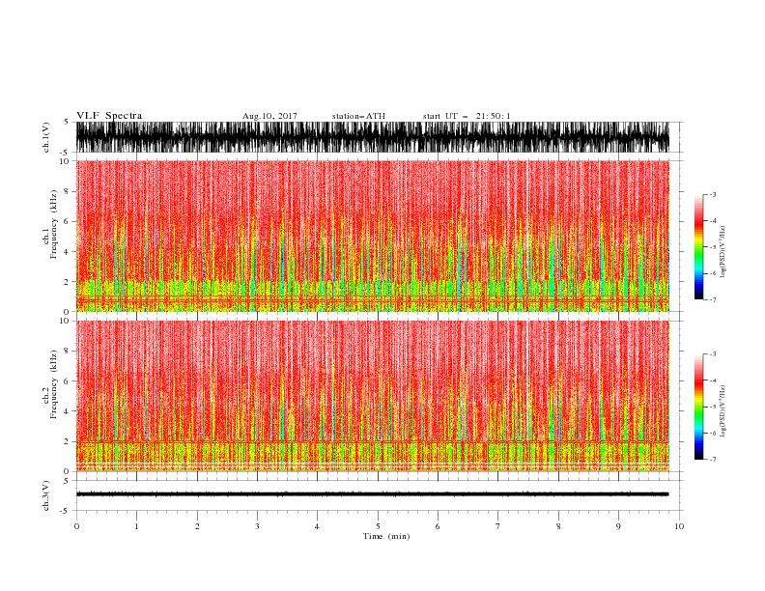Click the ch.2 spectrogram color scale bar
The width and height of the screenshot is (765, 591).
pyautogui.click(x=698, y=407)
